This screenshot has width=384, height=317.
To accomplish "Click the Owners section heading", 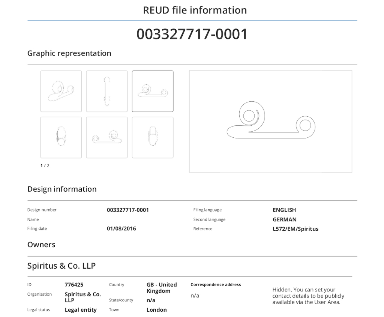I will click(x=41, y=245).
